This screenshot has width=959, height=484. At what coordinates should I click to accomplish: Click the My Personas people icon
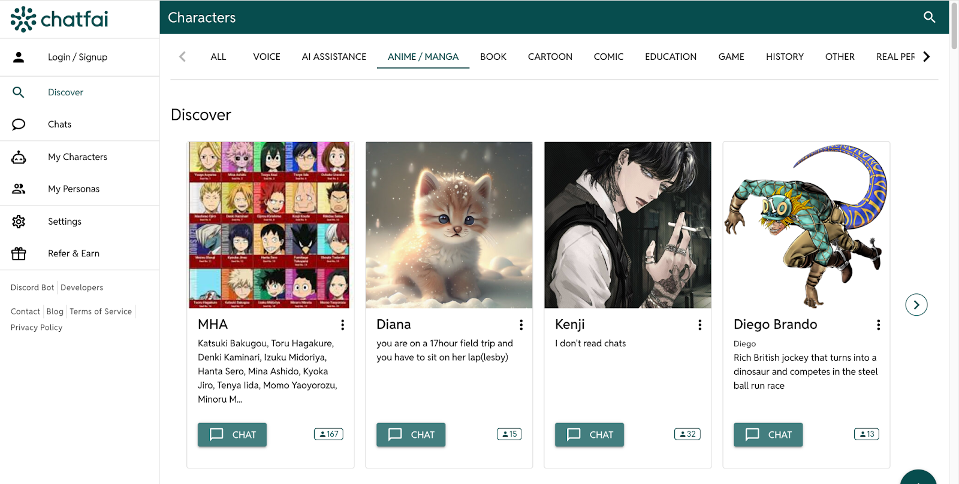pyautogui.click(x=19, y=189)
